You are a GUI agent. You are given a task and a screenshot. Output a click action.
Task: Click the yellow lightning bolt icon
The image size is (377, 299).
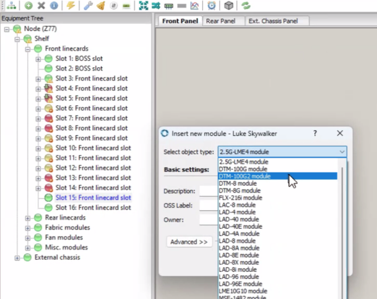click(x=71, y=6)
